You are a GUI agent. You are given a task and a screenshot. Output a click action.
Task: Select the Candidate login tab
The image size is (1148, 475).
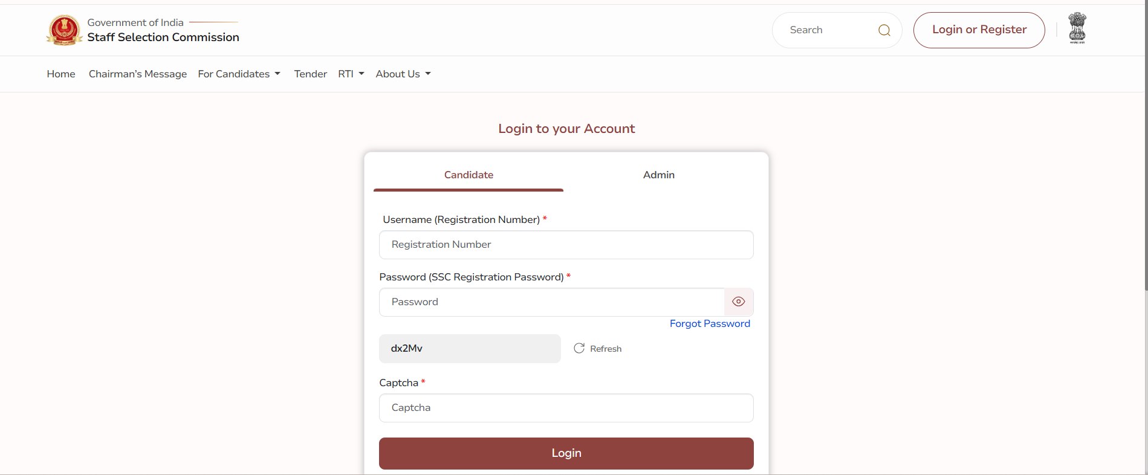[x=469, y=175]
